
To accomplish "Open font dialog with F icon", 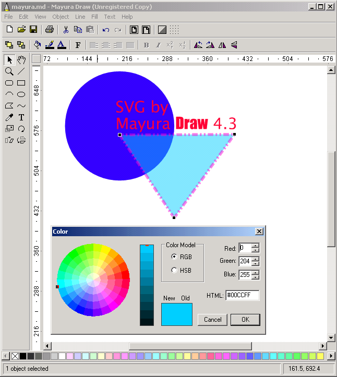I will pos(78,45).
